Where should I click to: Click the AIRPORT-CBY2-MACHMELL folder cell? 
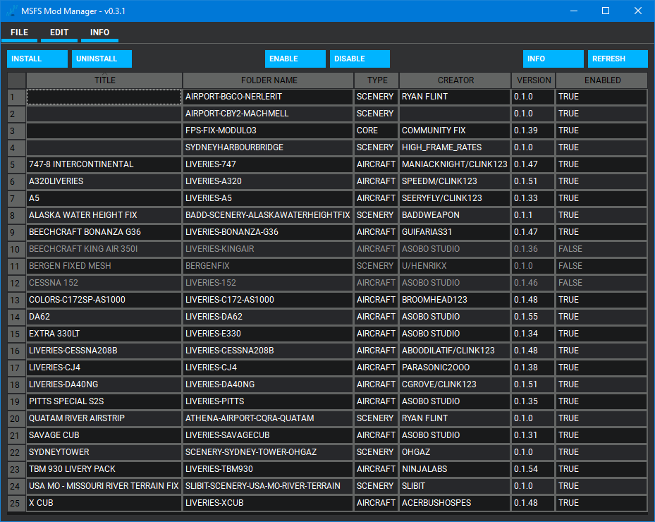pos(268,114)
